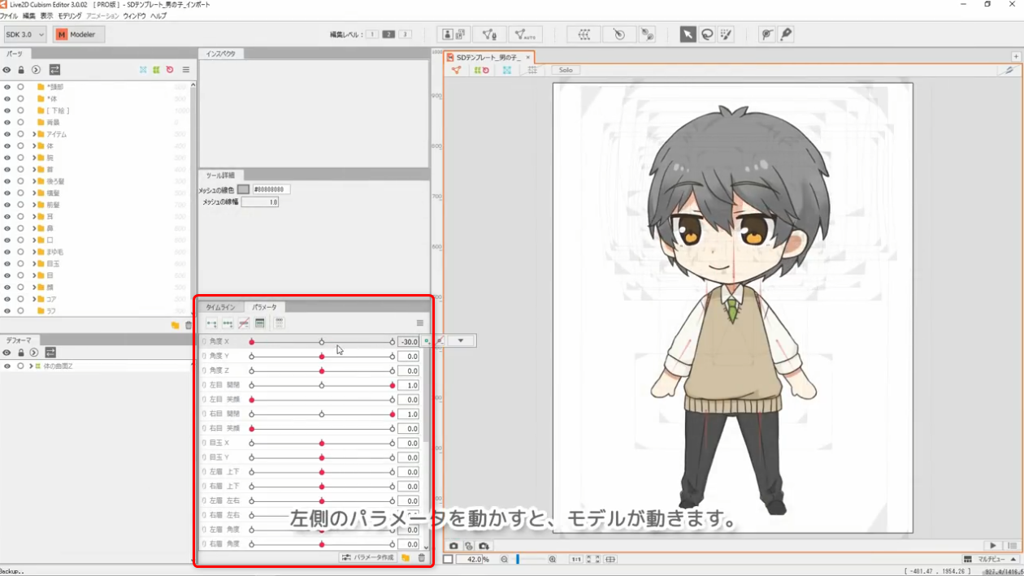This screenshot has height=576, width=1024.
Task: Select the Lasso selection tool
Action: 706,34
